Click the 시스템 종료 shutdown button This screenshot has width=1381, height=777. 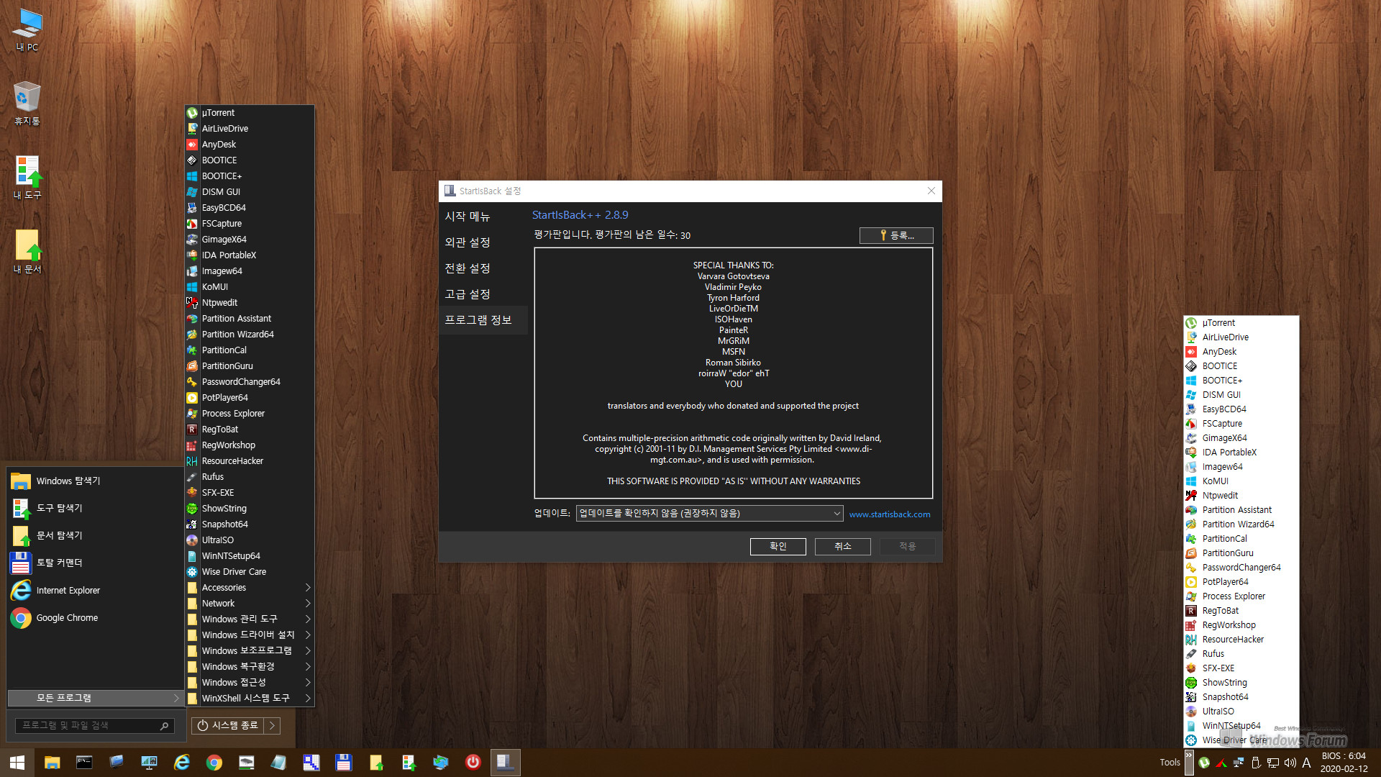point(228,726)
